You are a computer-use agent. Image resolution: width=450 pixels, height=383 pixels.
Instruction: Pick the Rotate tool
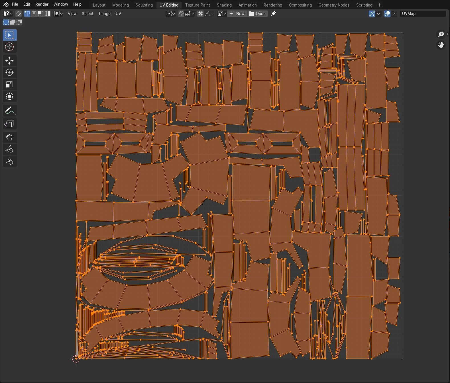click(x=9, y=72)
